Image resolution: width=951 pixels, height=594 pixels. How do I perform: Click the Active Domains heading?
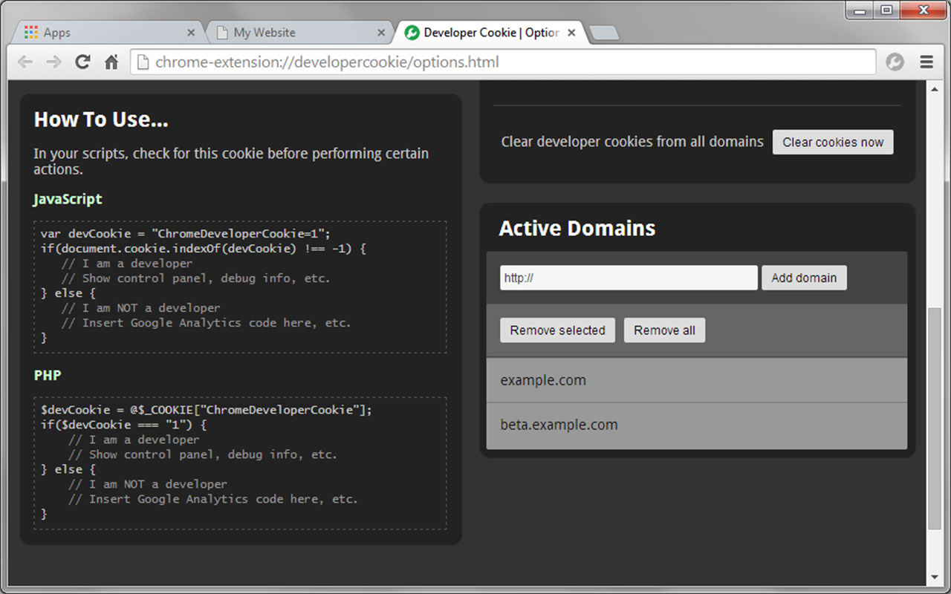pyautogui.click(x=577, y=228)
